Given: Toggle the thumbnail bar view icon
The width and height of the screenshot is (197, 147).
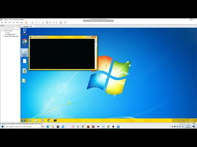Looking at the screenshot, I should pos(50,22).
